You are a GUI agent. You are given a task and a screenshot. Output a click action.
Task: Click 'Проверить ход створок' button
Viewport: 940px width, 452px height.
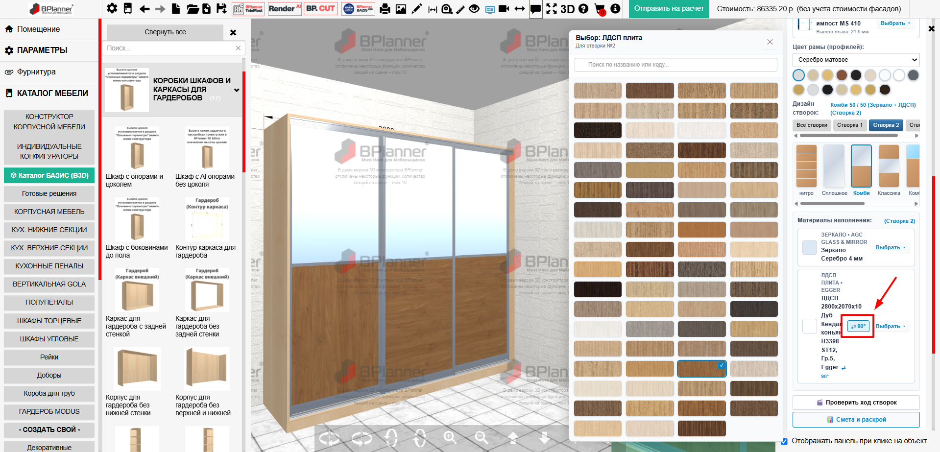click(x=856, y=403)
